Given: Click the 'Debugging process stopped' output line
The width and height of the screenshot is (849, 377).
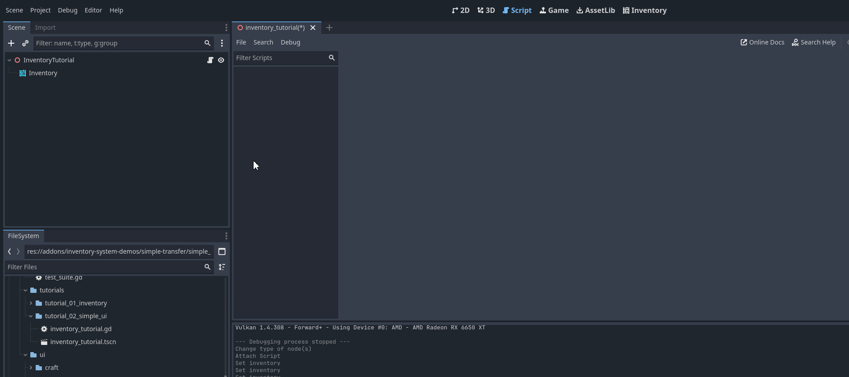Looking at the screenshot, I should (x=292, y=342).
